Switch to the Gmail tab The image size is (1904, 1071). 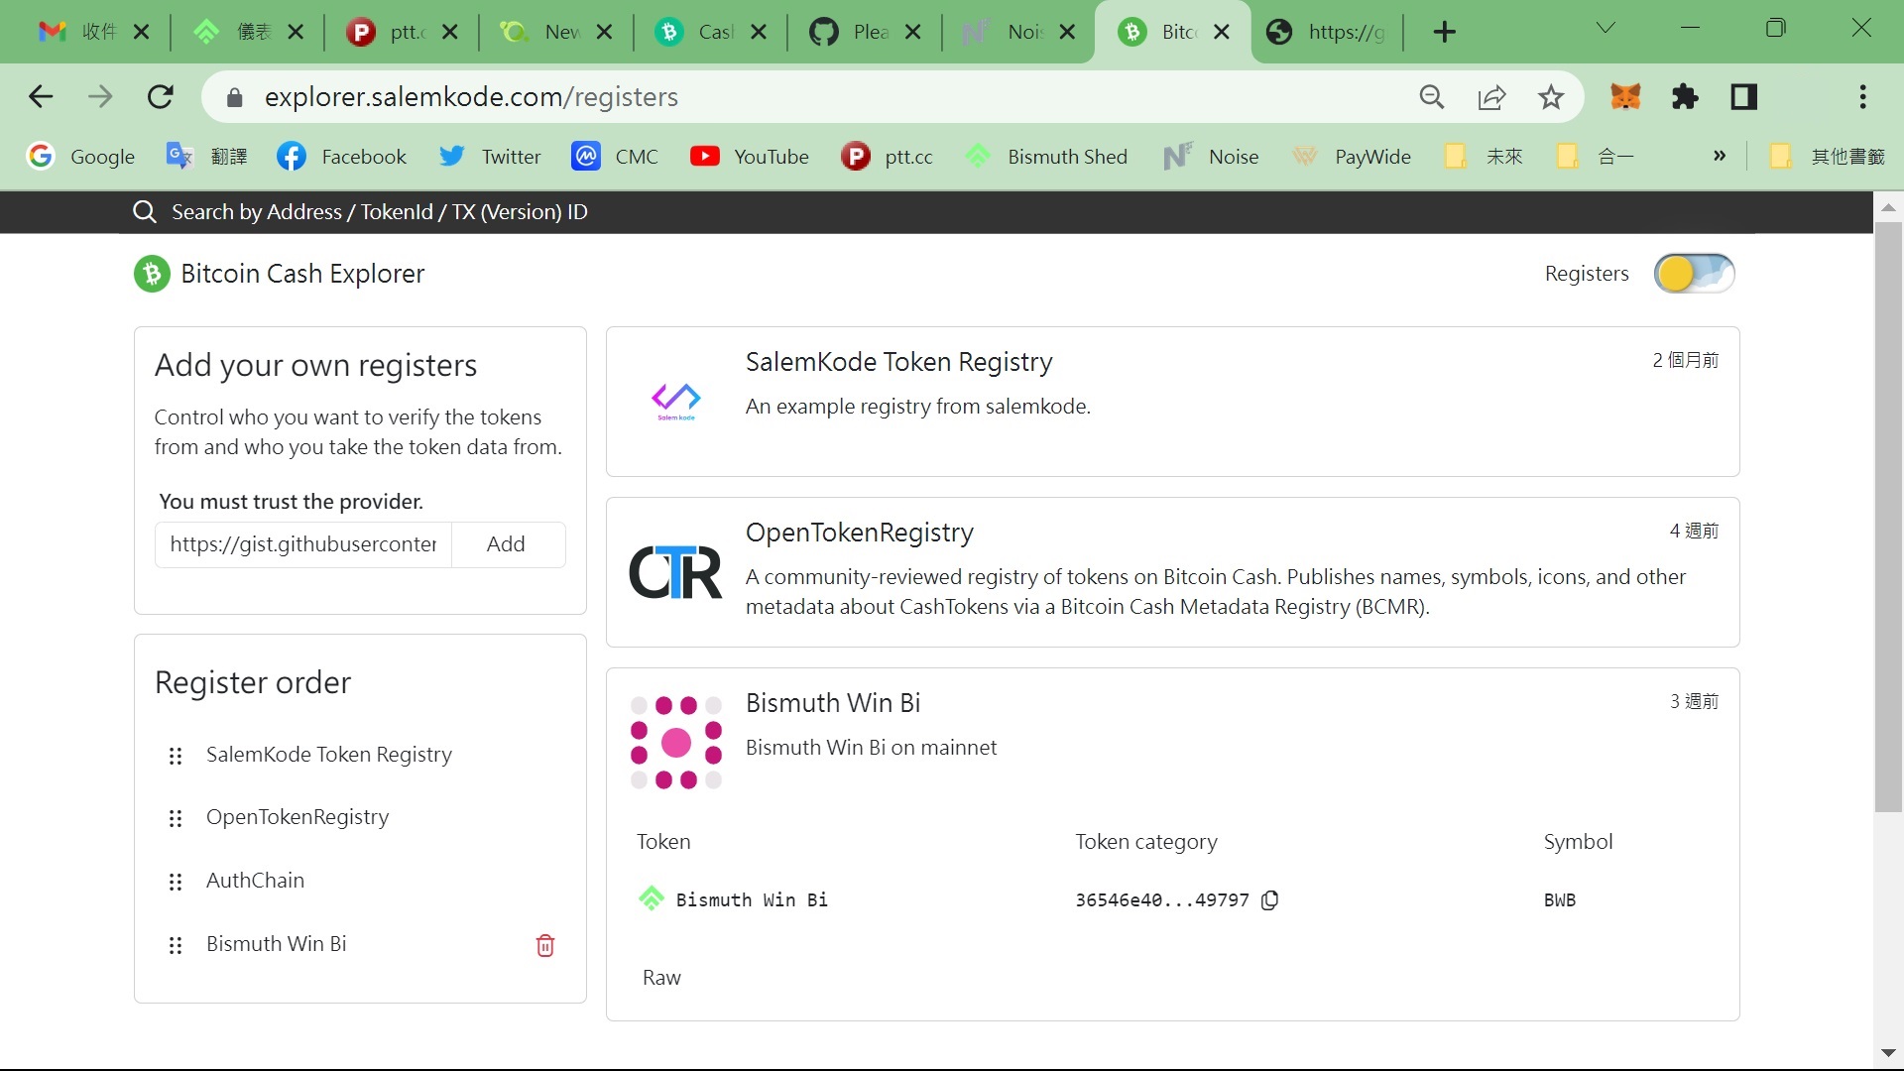78,32
